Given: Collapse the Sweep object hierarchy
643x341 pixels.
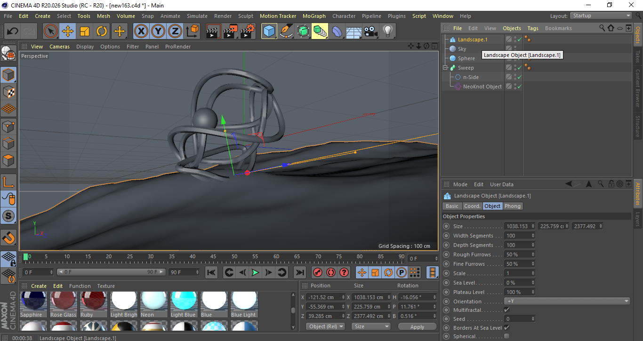Looking at the screenshot, I should [x=445, y=68].
